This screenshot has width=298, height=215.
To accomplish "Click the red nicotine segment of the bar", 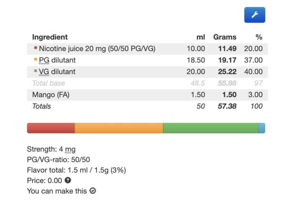I will [51, 128].
